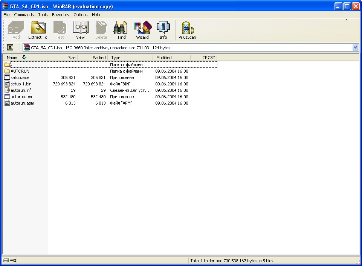Open the Commands menu
Viewport: 362px width, 266px height.
click(x=24, y=15)
